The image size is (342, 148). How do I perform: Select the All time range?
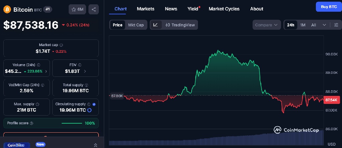tap(314, 25)
